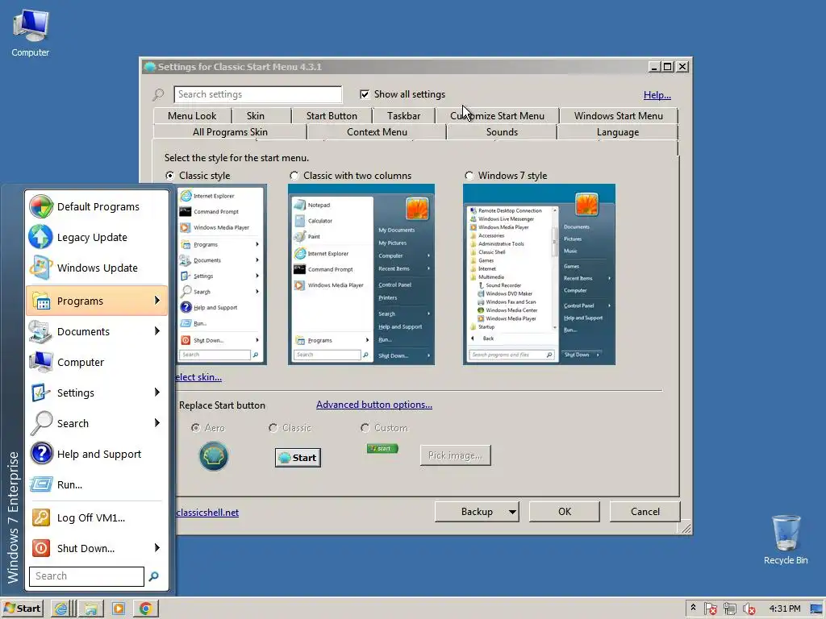The width and height of the screenshot is (826, 619).
Task: Click the show hidden tray icons arrow
Action: tap(693, 608)
